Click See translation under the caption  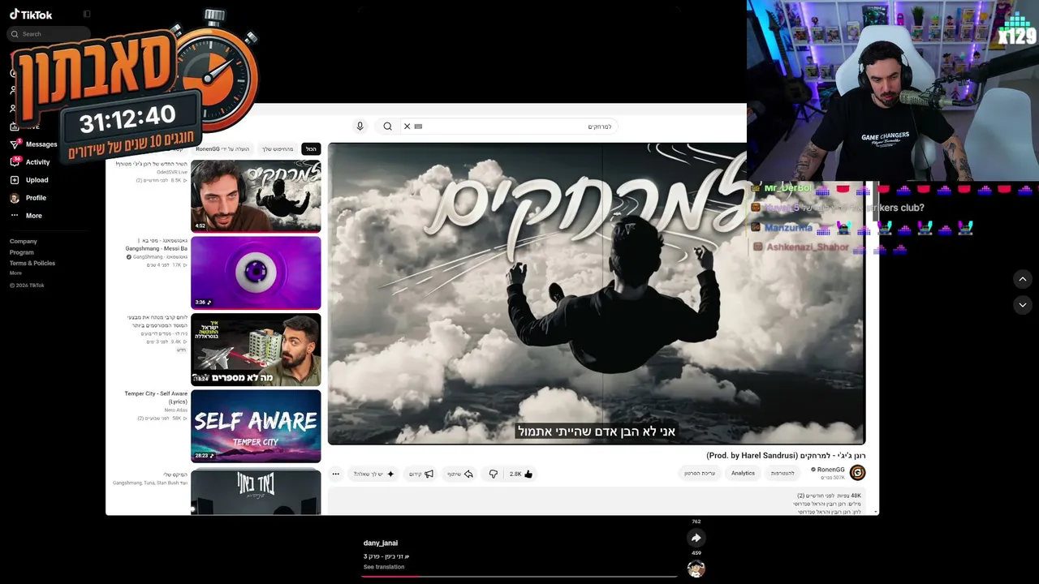pyautogui.click(x=384, y=567)
